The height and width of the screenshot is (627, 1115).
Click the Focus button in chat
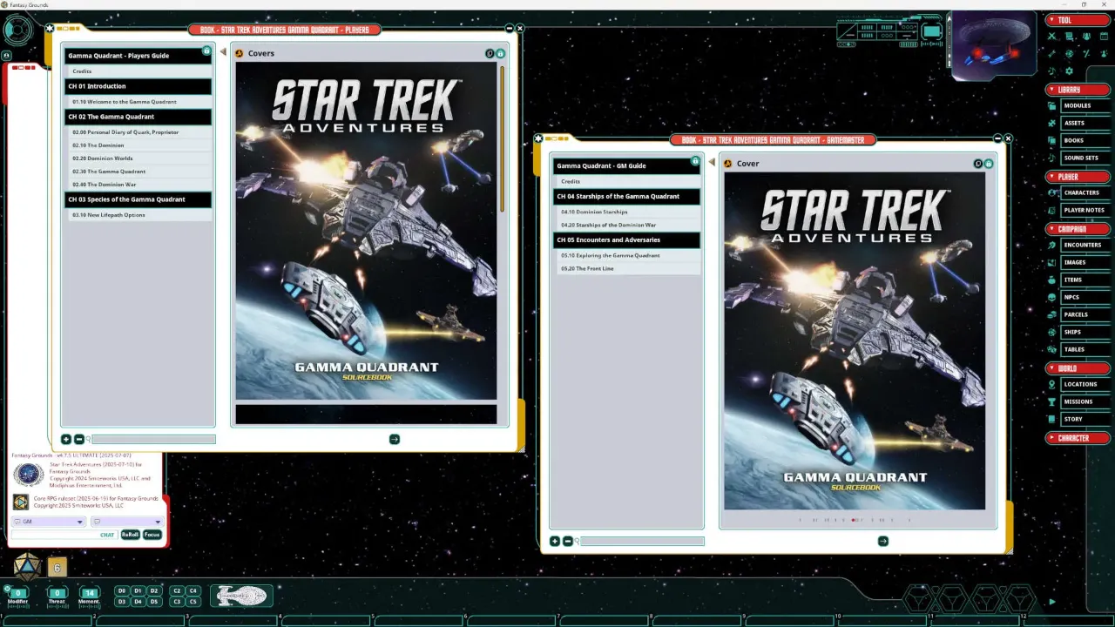tap(152, 535)
